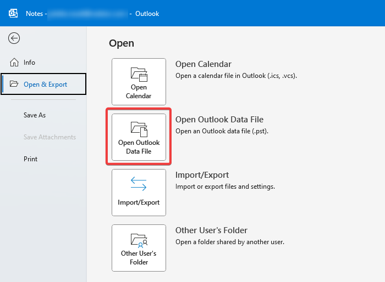
Task: Click the Other User's Folder tile
Action: pyautogui.click(x=139, y=248)
